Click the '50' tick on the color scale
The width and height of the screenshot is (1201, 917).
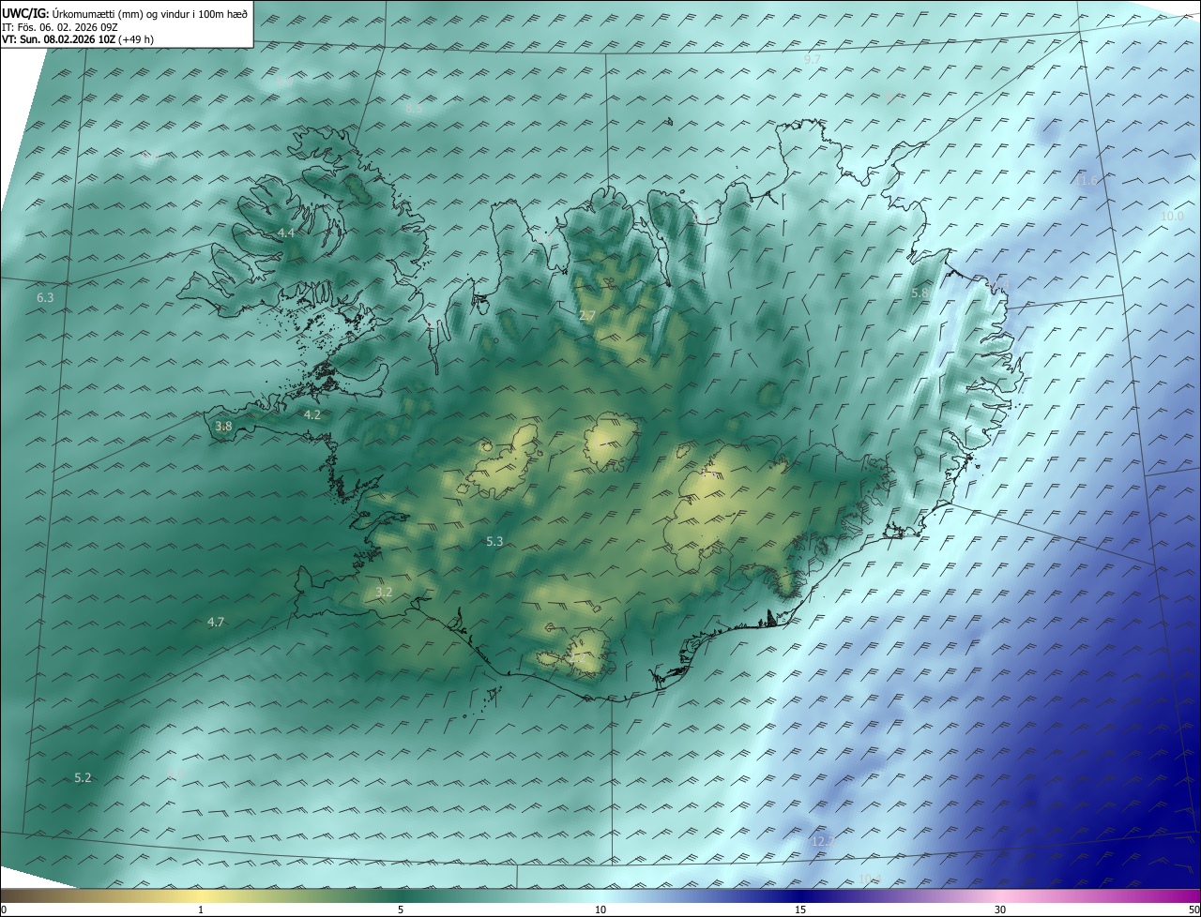tap(1193, 909)
